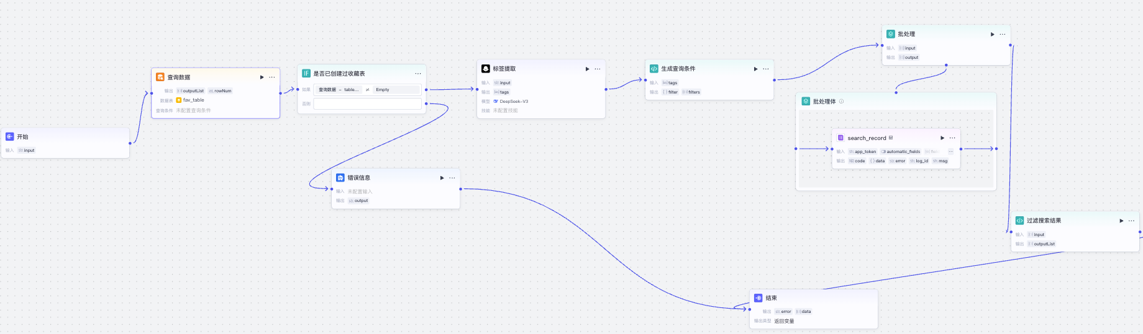Click the info icon next to 批处理体
1143x334 pixels.
[842, 102]
